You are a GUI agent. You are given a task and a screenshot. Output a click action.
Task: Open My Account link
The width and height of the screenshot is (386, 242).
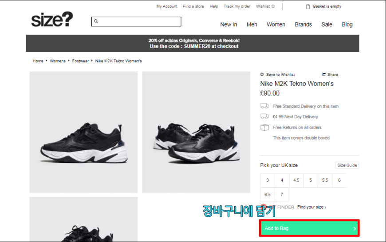click(x=167, y=6)
